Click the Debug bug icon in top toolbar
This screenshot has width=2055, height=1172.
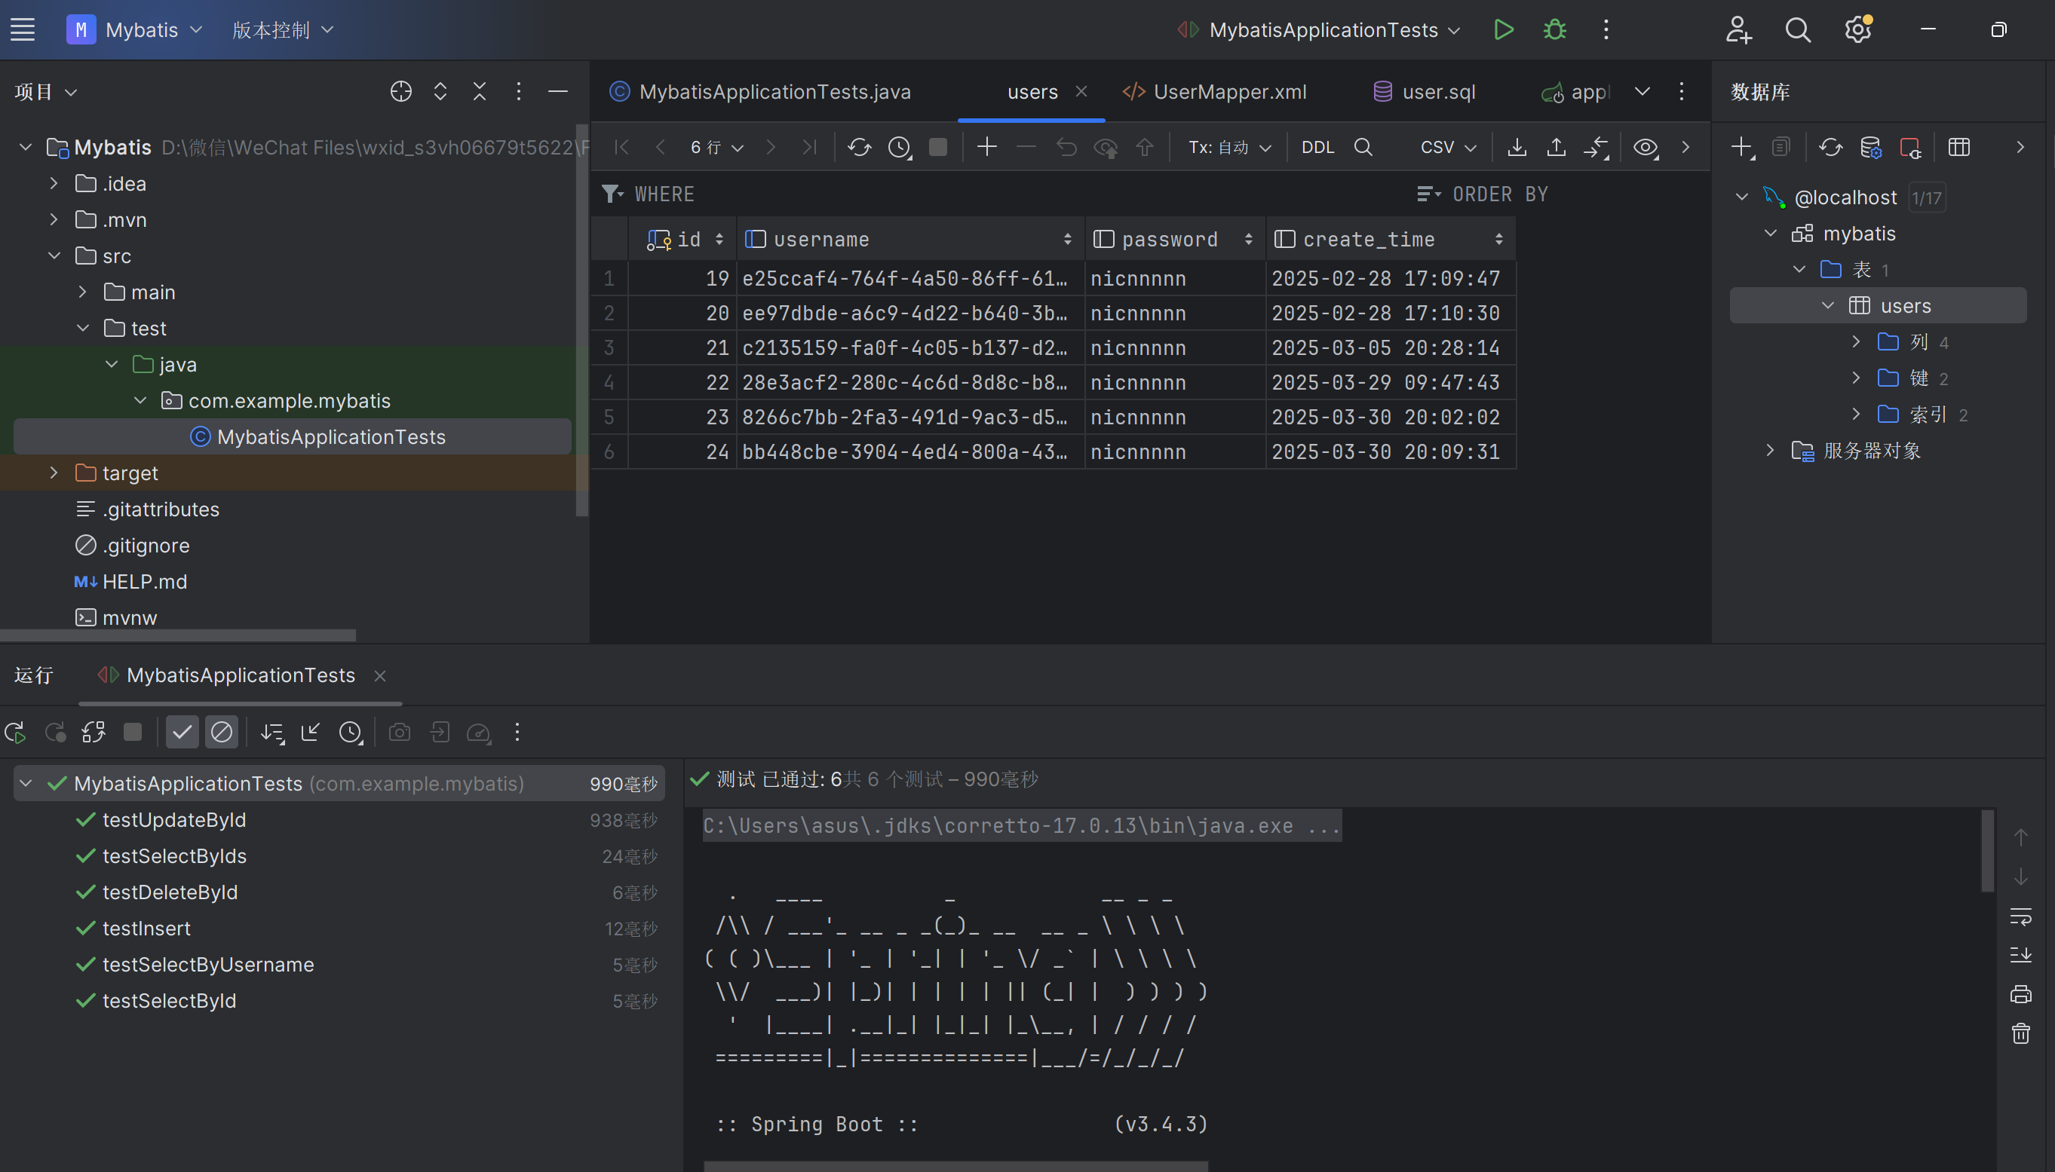[1554, 30]
